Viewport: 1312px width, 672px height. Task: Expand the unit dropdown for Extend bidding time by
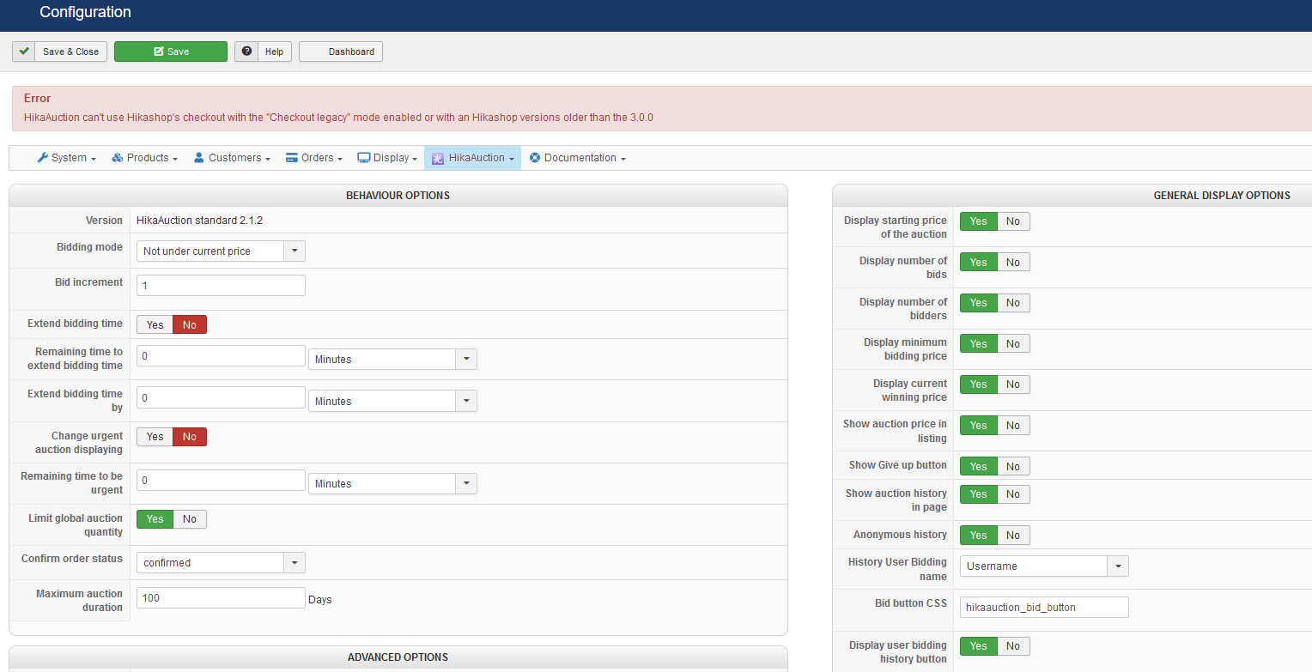coord(392,401)
